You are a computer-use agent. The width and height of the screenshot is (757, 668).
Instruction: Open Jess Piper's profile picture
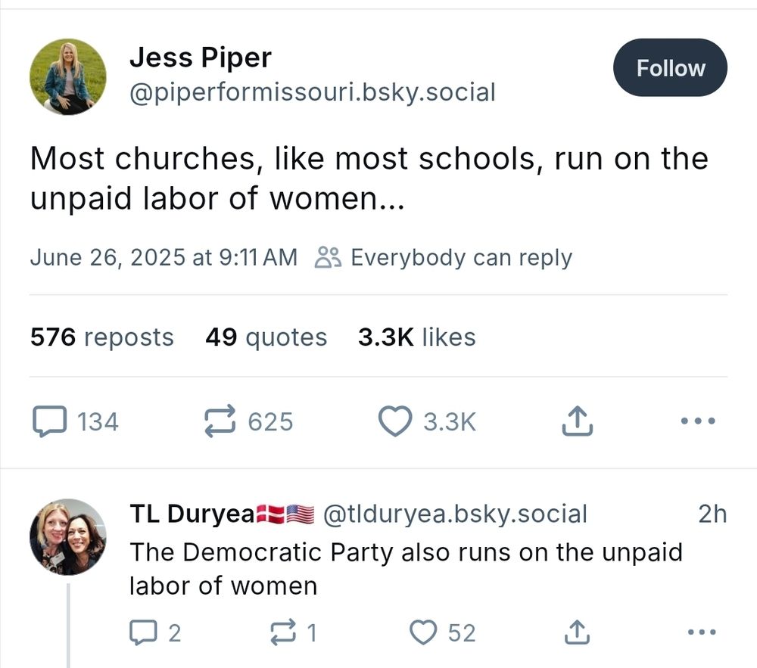[x=68, y=76]
